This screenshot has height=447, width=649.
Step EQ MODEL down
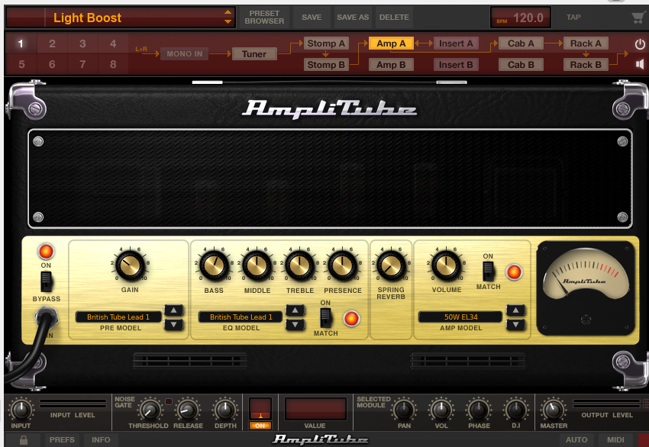[x=295, y=325]
